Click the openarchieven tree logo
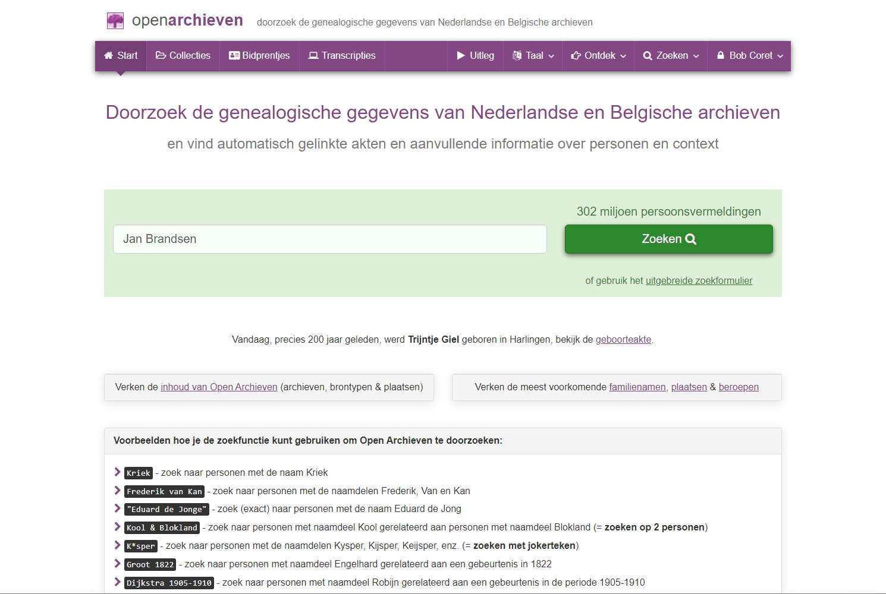The height and width of the screenshot is (594, 886). [115, 21]
